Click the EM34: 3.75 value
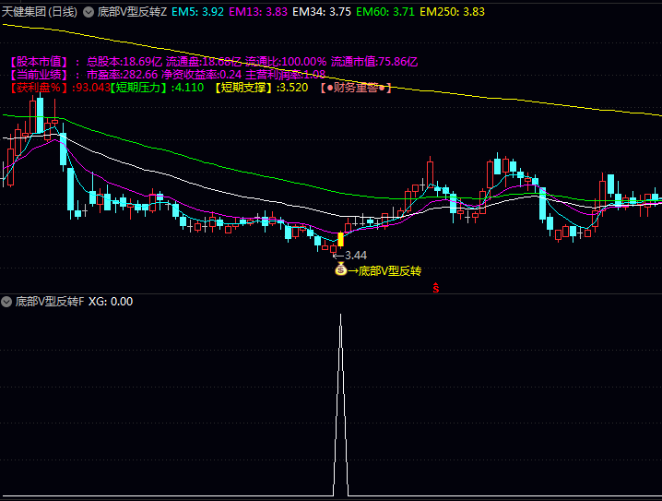Viewport: 662px width, 501px height. click(322, 12)
